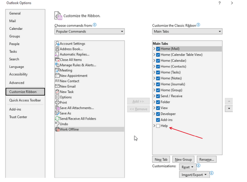Uncheck the Add-ins checkbox

(158, 120)
